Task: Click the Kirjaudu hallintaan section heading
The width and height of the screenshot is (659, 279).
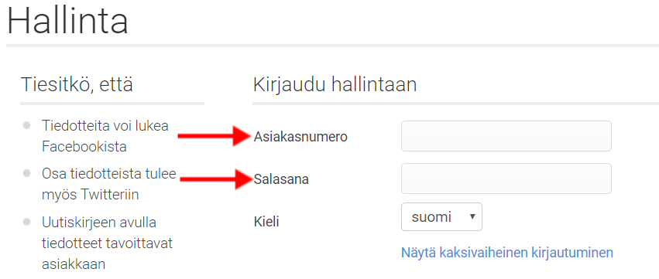Action: [x=335, y=85]
